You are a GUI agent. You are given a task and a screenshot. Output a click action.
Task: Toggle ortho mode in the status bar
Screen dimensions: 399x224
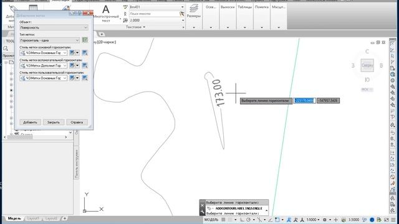(242, 220)
